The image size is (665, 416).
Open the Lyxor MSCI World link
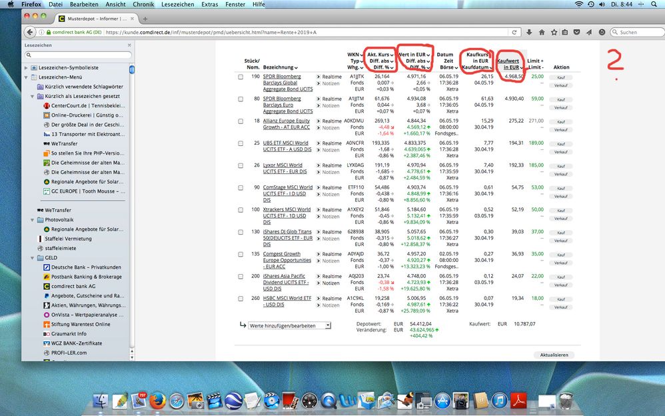tap(283, 165)
